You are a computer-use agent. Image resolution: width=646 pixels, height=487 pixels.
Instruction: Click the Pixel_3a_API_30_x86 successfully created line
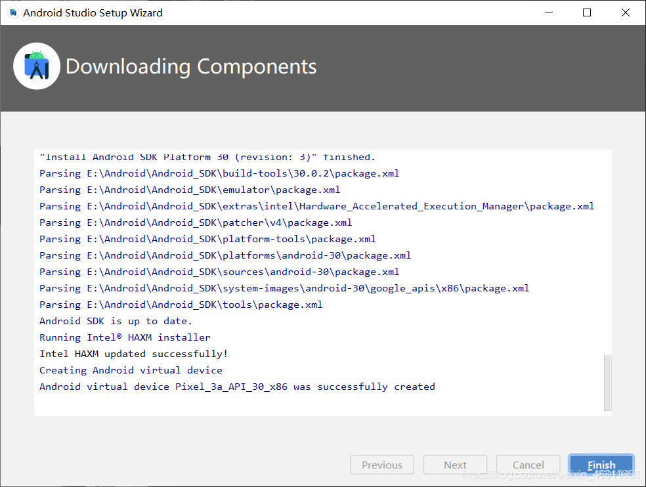pos(237,387)
